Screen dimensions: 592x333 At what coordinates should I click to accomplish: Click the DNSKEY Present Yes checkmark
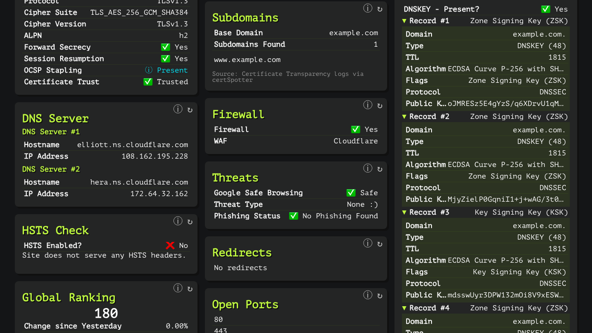point(546,9)
